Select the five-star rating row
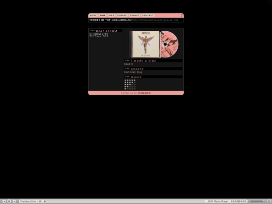Image resolution: width=272 pixels, height=204 pixels. (130, 80)
